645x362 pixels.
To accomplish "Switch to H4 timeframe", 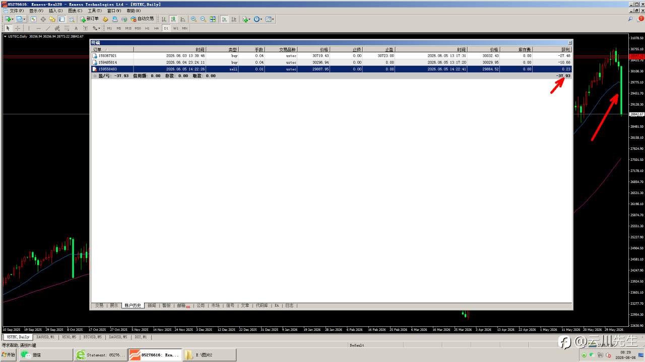I will coord(156,28).
